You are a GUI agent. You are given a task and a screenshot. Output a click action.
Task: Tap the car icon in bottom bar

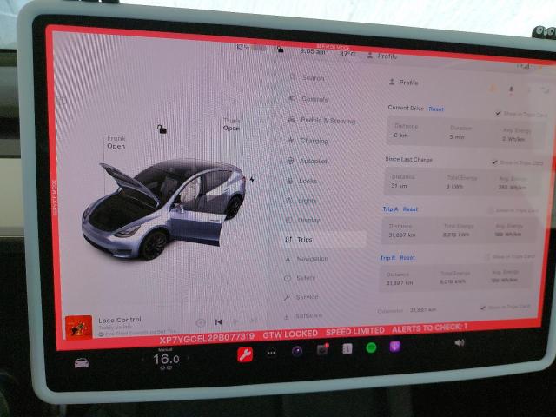tap(82, 363)
